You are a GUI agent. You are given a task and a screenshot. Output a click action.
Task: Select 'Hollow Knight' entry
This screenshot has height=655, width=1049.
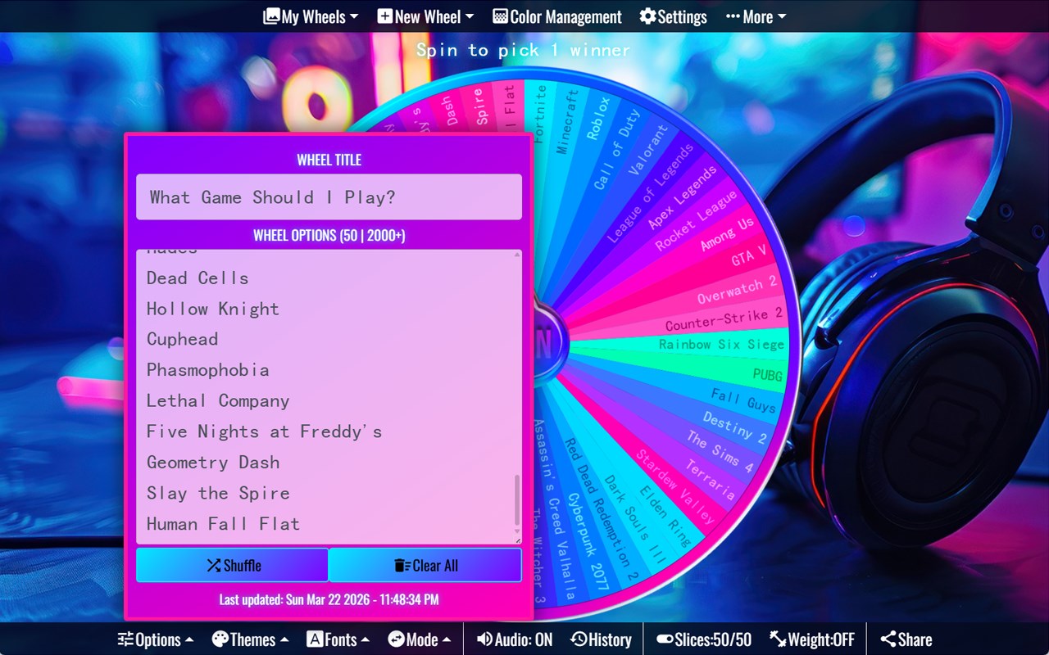[x=213, y=309]
